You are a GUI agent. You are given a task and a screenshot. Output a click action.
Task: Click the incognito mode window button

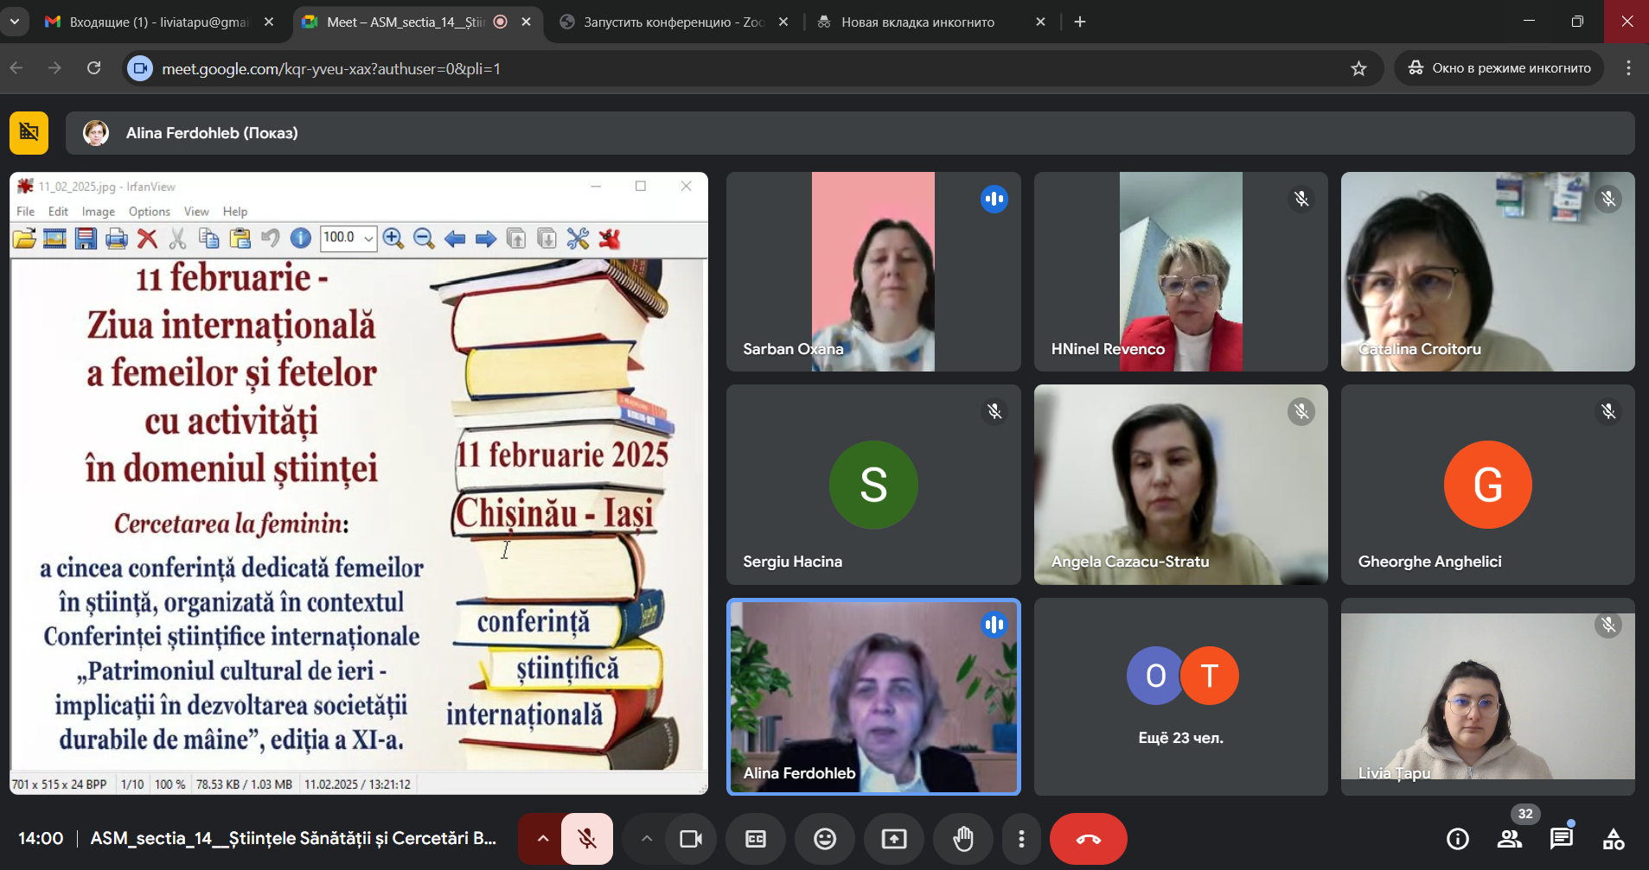1499,68
